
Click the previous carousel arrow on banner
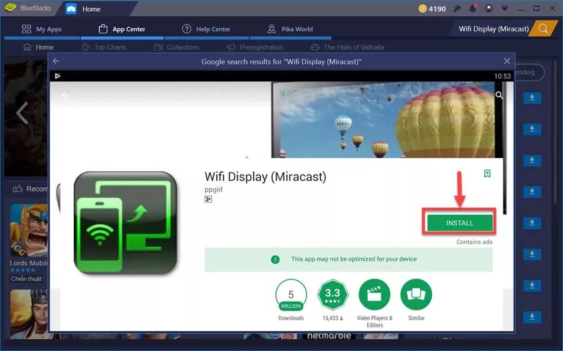[x=23, y=113]
